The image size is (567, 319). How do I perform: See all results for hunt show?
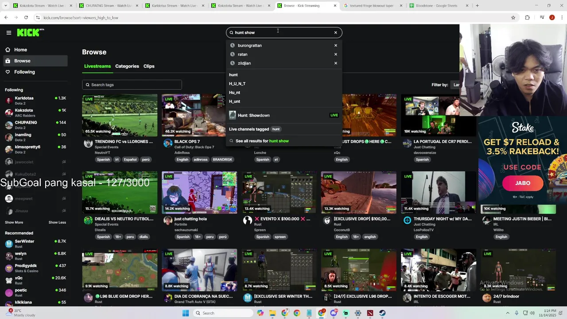pos(262,141)
